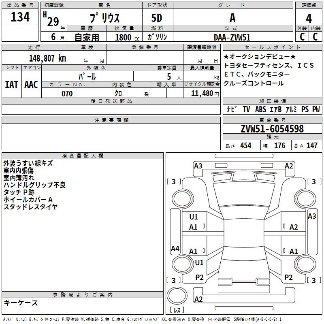The width and height of the screenshot is (324, 324).
Task: Click seating capacity value 5 人
Action: point(174,77)
